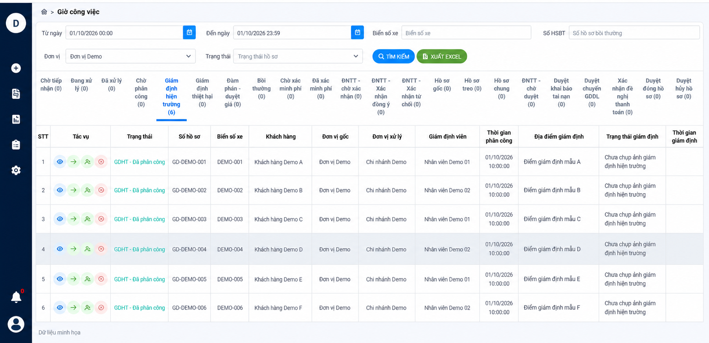The height and width of the screenshot is (343, 709).
Task: Click the Số hồ sơ bồi thường field
Action: pos(634,33)
